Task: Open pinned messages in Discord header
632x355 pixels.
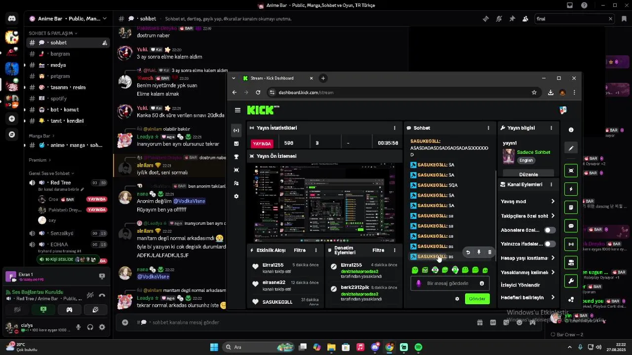Action: [512, 19]
